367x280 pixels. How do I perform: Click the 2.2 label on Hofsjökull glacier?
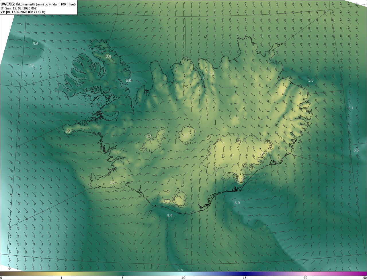(x=186, y=136)
